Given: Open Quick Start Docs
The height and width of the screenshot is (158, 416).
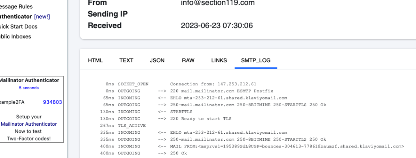Looking at the screenshot, I should click(19, 27).
